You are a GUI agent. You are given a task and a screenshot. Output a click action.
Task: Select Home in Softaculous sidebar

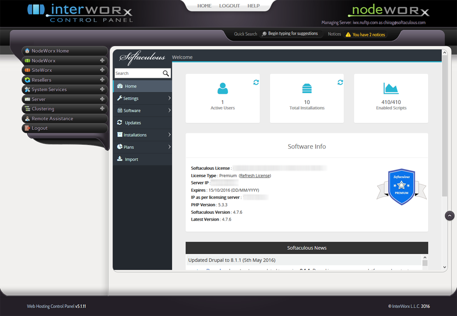(x=143, y=86)
